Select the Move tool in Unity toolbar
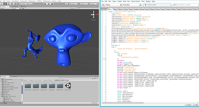199x107 pixels. tap(5, 4)
